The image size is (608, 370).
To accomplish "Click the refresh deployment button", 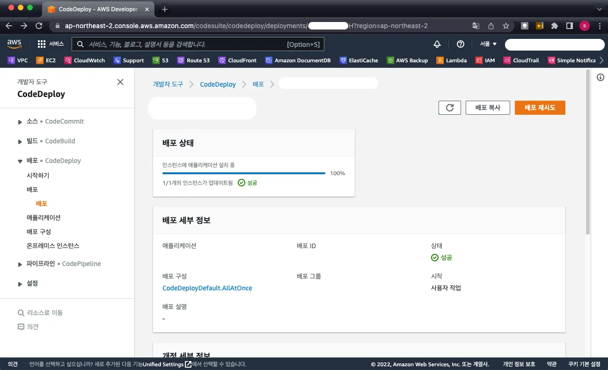I will (x=450, y=108).
